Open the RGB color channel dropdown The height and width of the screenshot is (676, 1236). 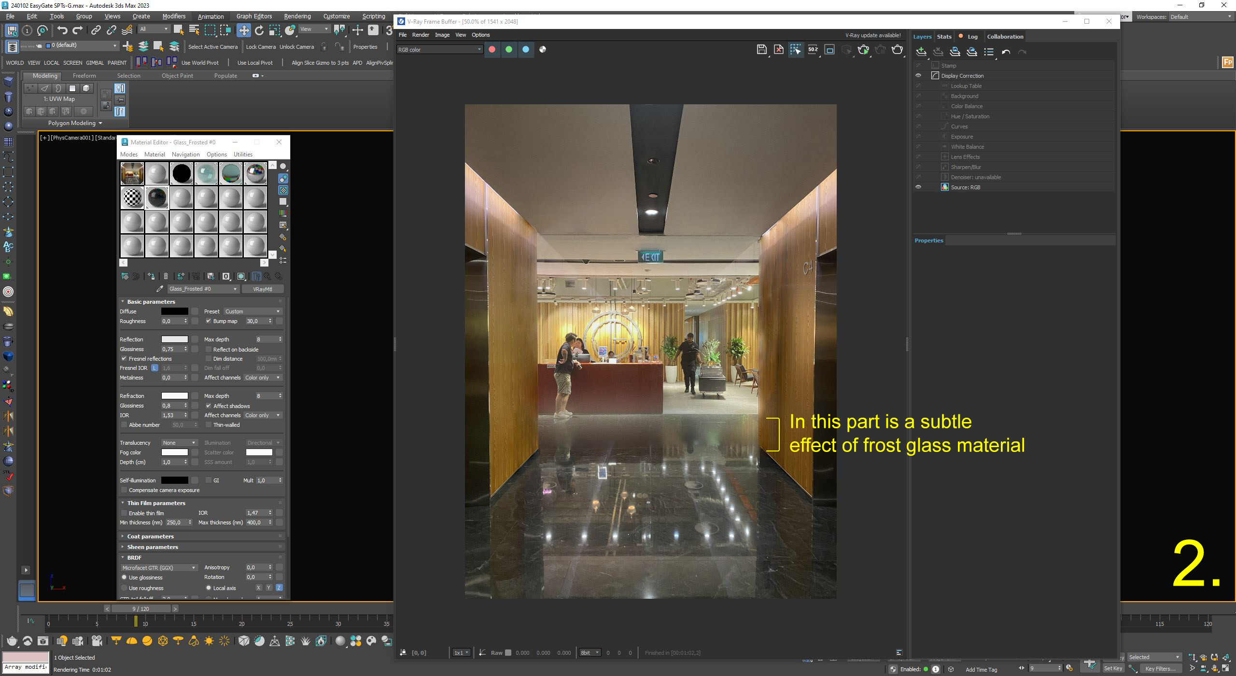tap(439, 50)
